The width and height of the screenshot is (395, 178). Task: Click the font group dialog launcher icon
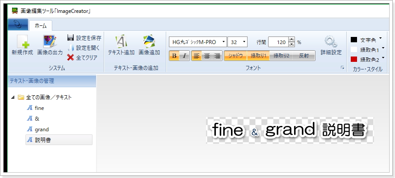click(x=342, y=68)
